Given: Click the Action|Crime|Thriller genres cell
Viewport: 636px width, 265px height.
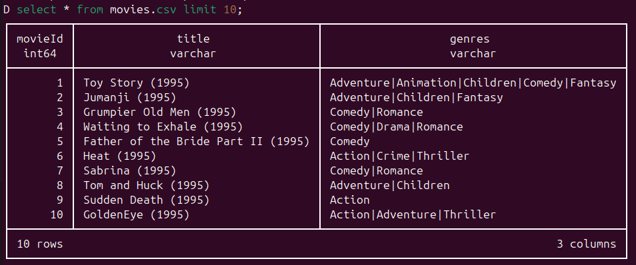Looking at the screenshot, I should 399,156.
